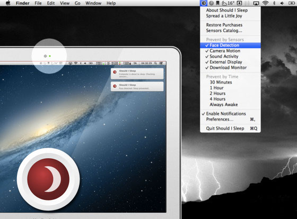Click the download arrow box icon in menu bar
Screen dimensions: 297x219
point(239,3)
